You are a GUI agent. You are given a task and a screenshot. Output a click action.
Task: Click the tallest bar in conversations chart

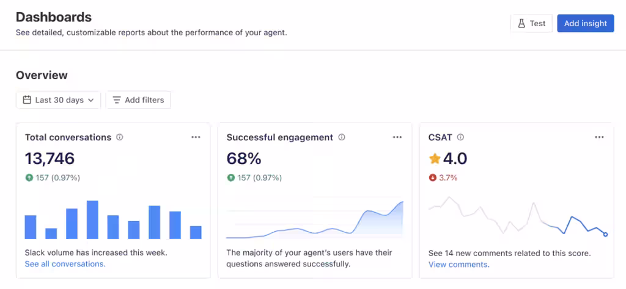(x=92, y=219)
